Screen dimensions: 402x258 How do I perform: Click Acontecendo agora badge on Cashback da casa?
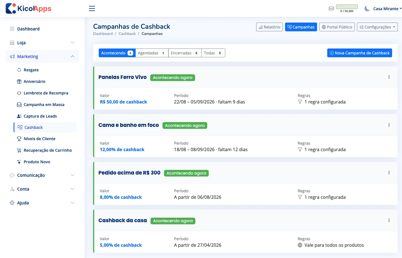[173, 221]
